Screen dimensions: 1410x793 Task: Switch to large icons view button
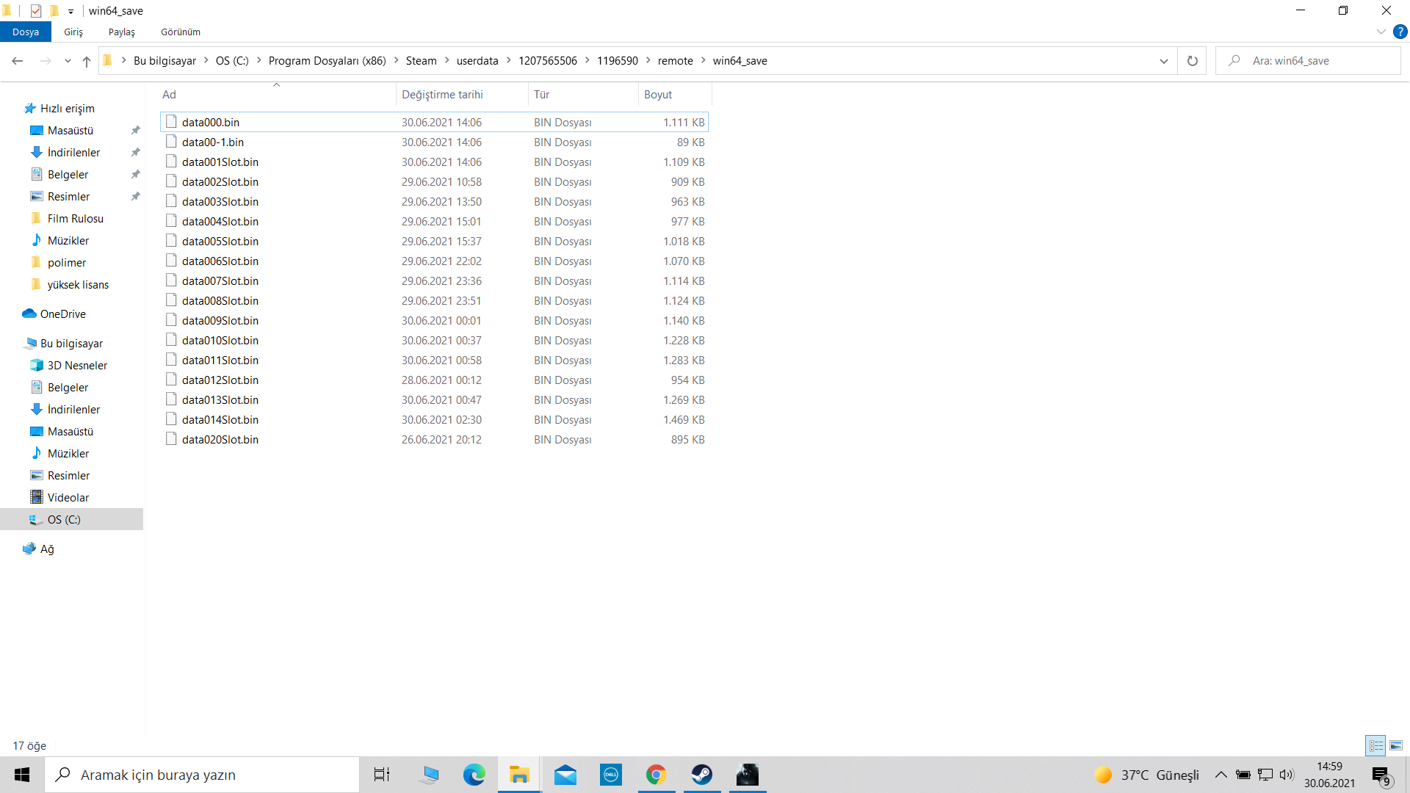(1396, 745)
